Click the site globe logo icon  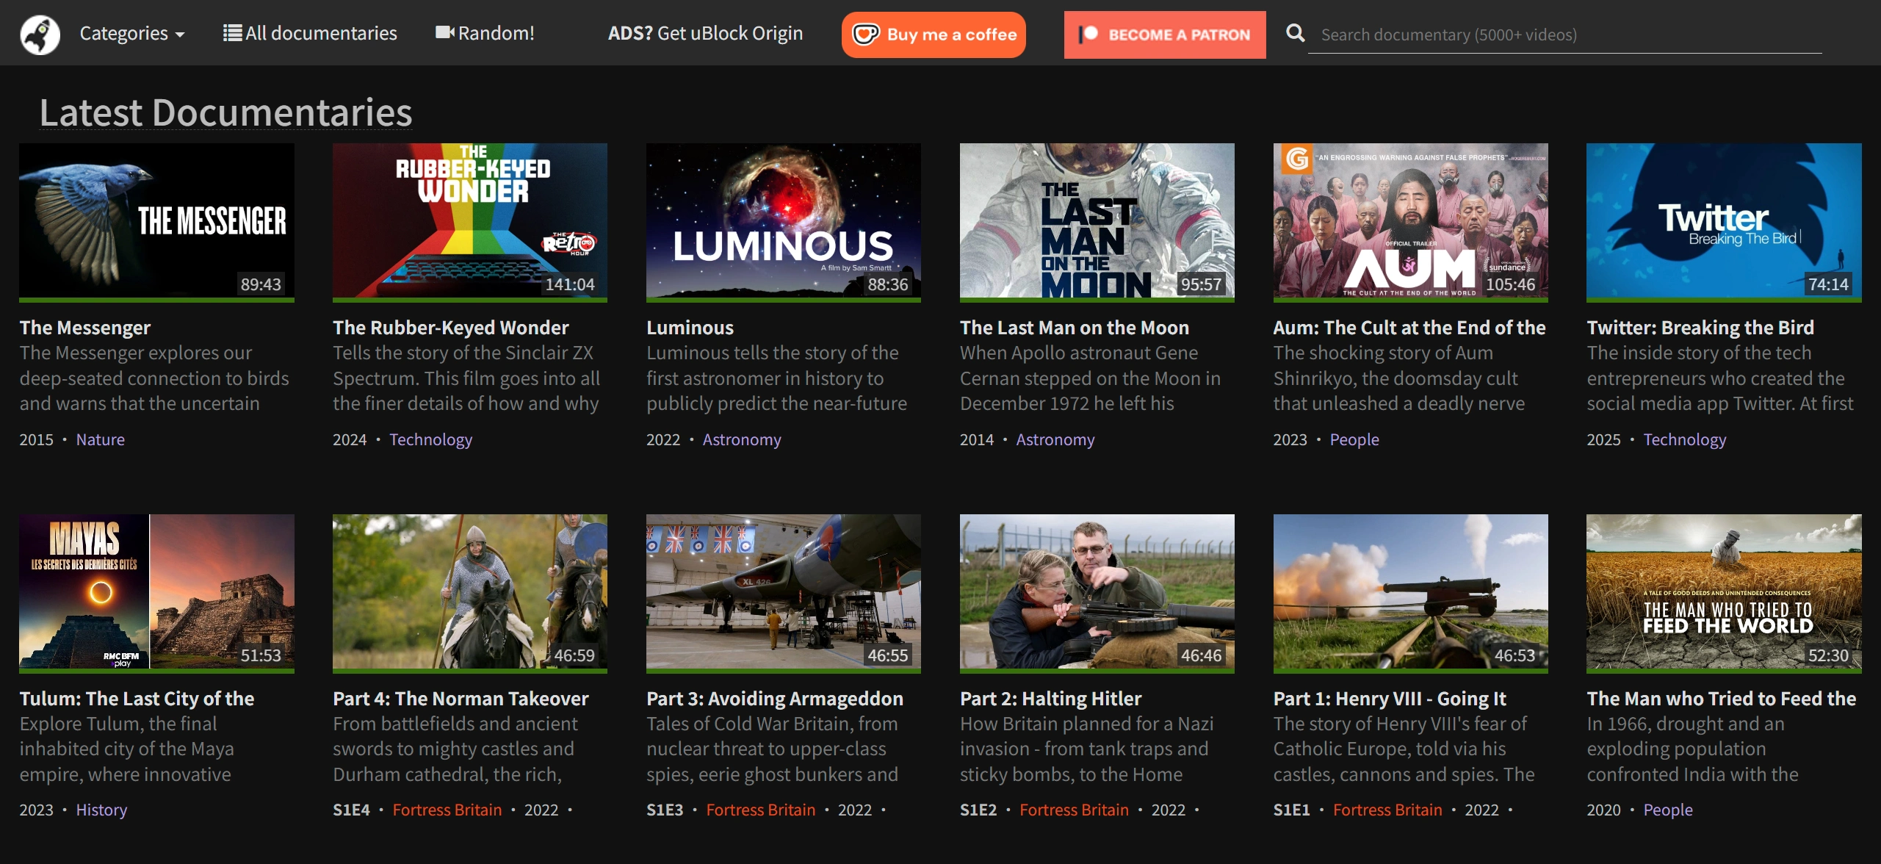coord(40,34)
